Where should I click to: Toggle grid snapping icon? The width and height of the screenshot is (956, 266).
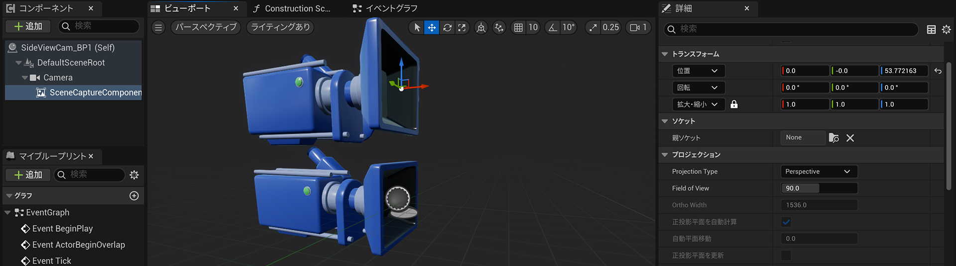518,27
